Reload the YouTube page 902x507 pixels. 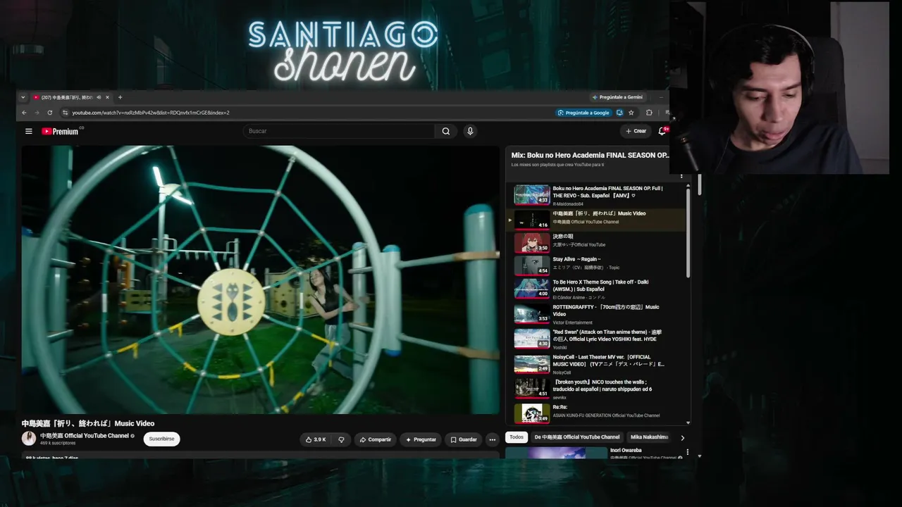(x=50, y=113)
